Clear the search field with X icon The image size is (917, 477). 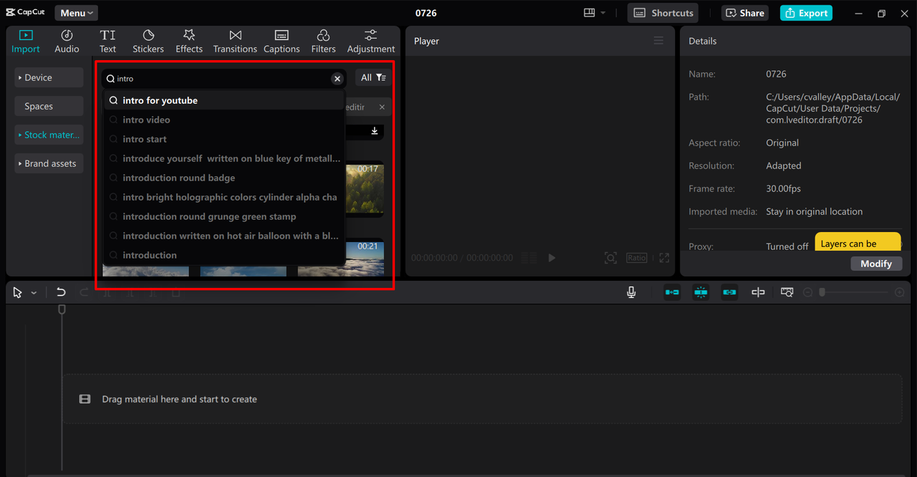coord(337,79)
